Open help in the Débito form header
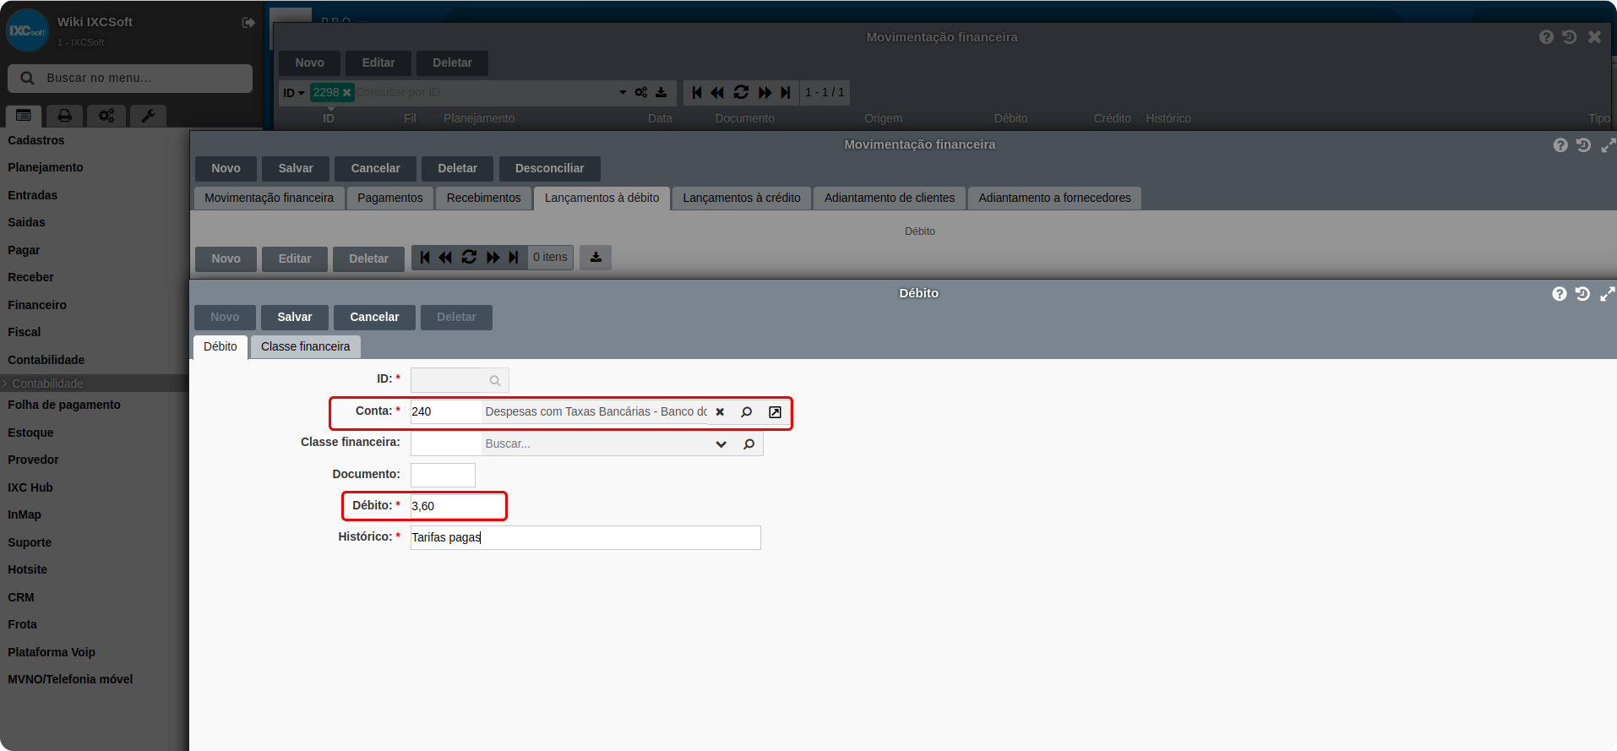The image size is (1617, 751). click(1560, 293)
